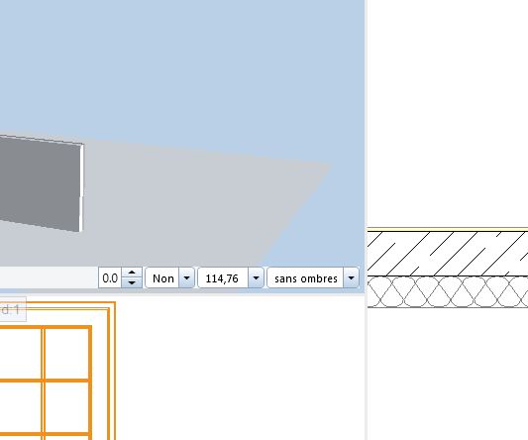Click the sans ombres combo box text
Screen dimensions: 528x440
coord(305,277)
